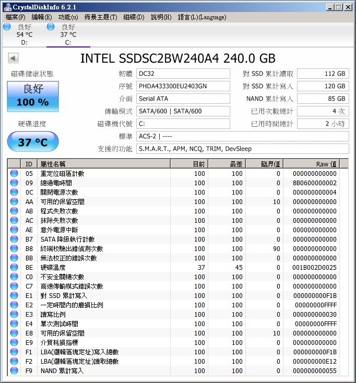Click the status icon for attribute 09
356x383 pixels.
click(x=14, y=183)
